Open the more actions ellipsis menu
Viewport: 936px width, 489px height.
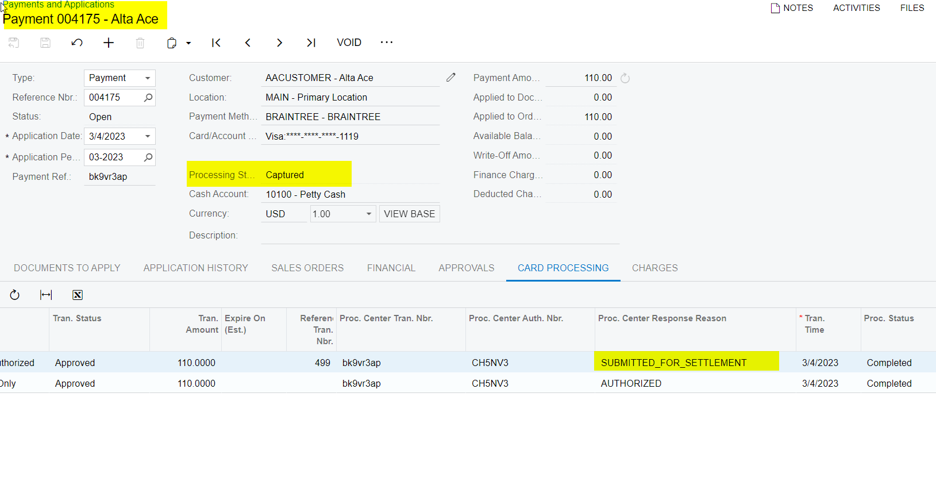pos(387,42)
